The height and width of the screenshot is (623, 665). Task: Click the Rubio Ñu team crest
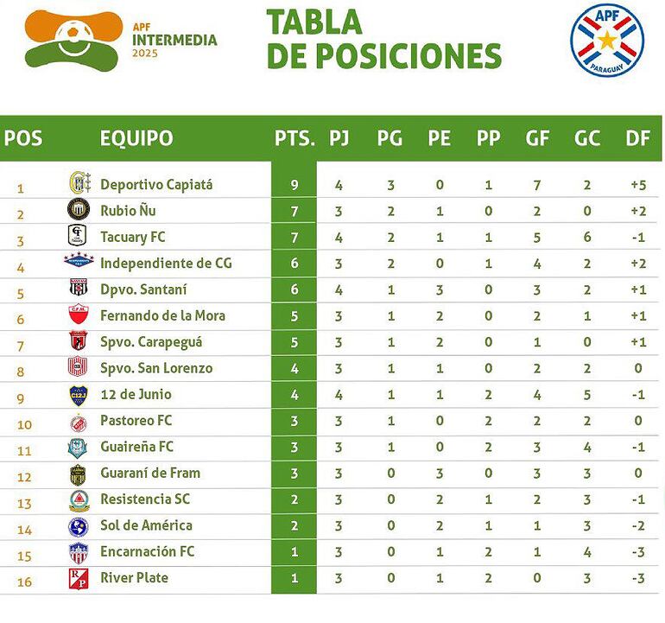[79, 210]
